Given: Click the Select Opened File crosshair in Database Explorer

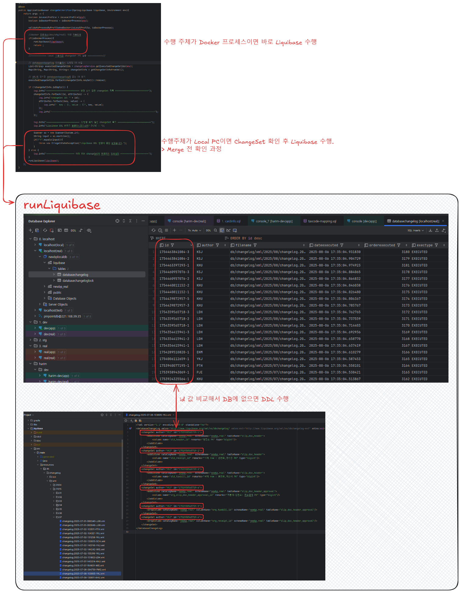Looking at the screenshot, I should click(117, 221).
